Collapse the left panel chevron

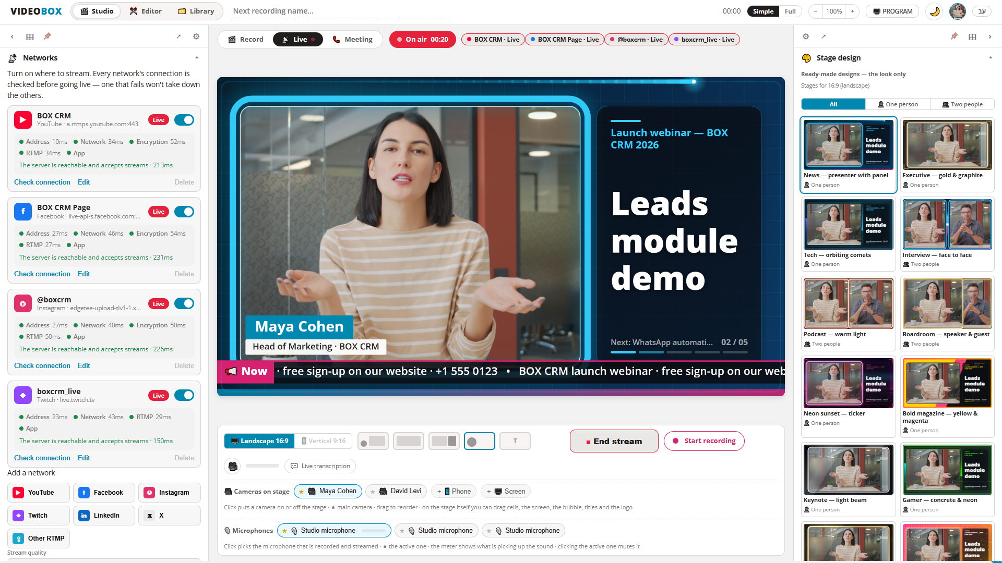point(12,36)
